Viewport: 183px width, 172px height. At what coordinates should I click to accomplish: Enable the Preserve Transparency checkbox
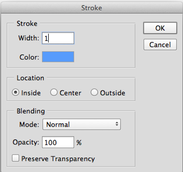(16, 158)
